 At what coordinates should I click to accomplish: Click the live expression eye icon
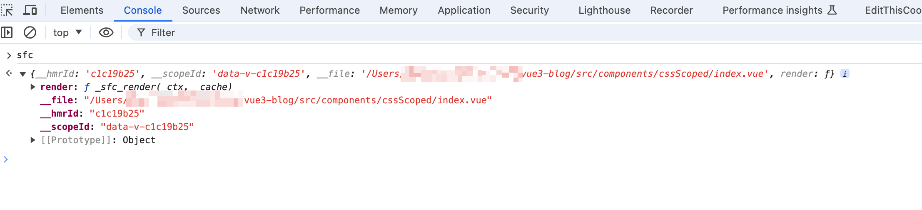106,32
